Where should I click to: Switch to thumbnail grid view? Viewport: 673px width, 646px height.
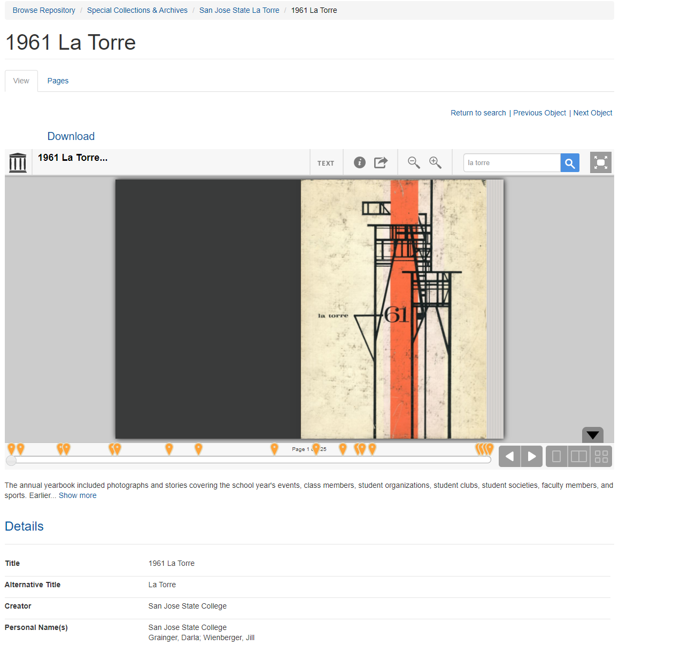[x=601, y=456]
